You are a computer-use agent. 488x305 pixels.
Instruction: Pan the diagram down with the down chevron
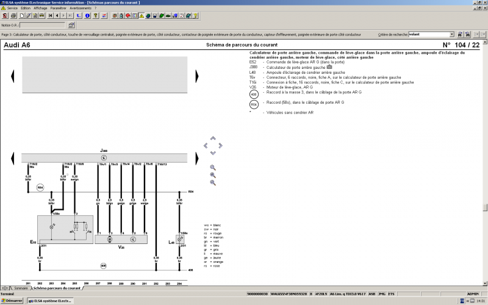coord(213,153)
